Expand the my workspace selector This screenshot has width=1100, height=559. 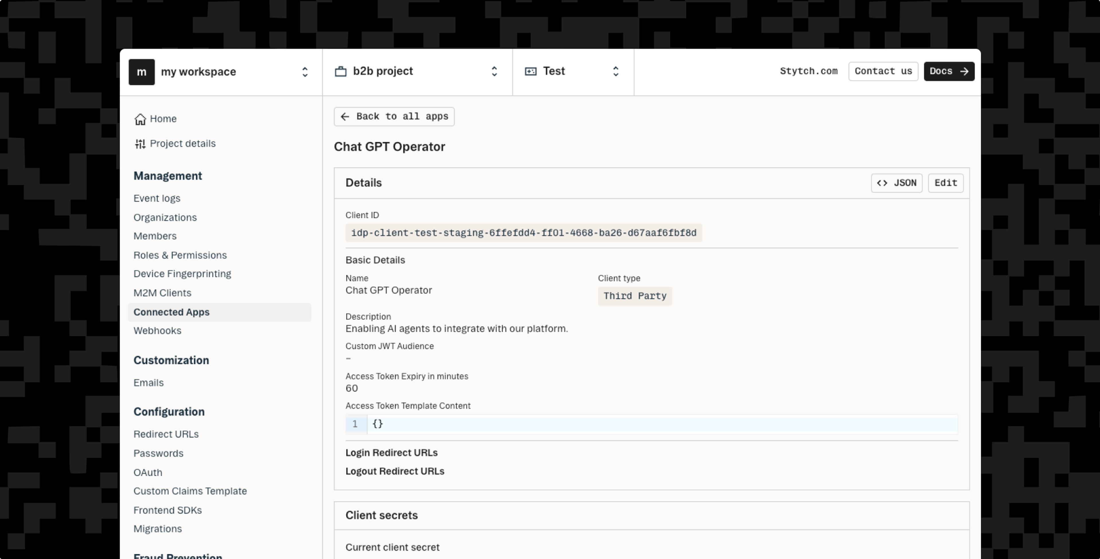305,71
